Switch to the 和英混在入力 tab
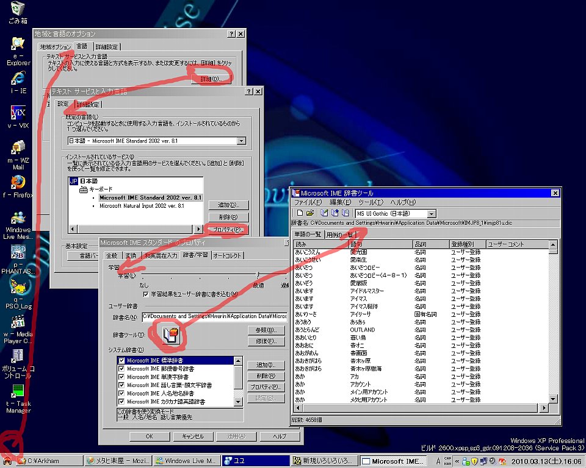Image resolution: width=586 pixels, height=468 pixels. [x=161, y=255]
